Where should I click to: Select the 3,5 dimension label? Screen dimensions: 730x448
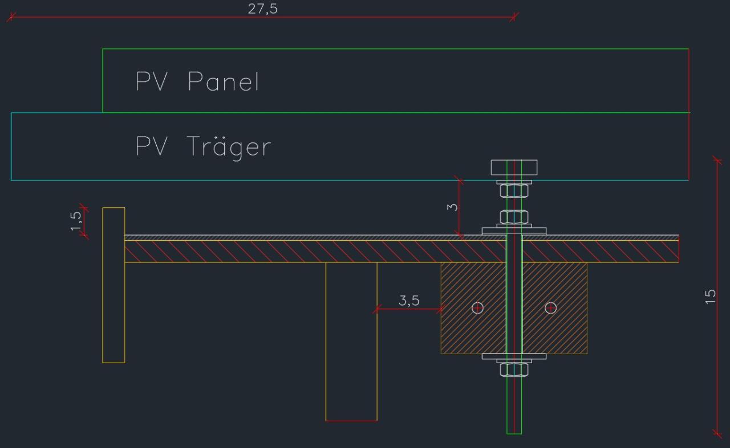409,300
